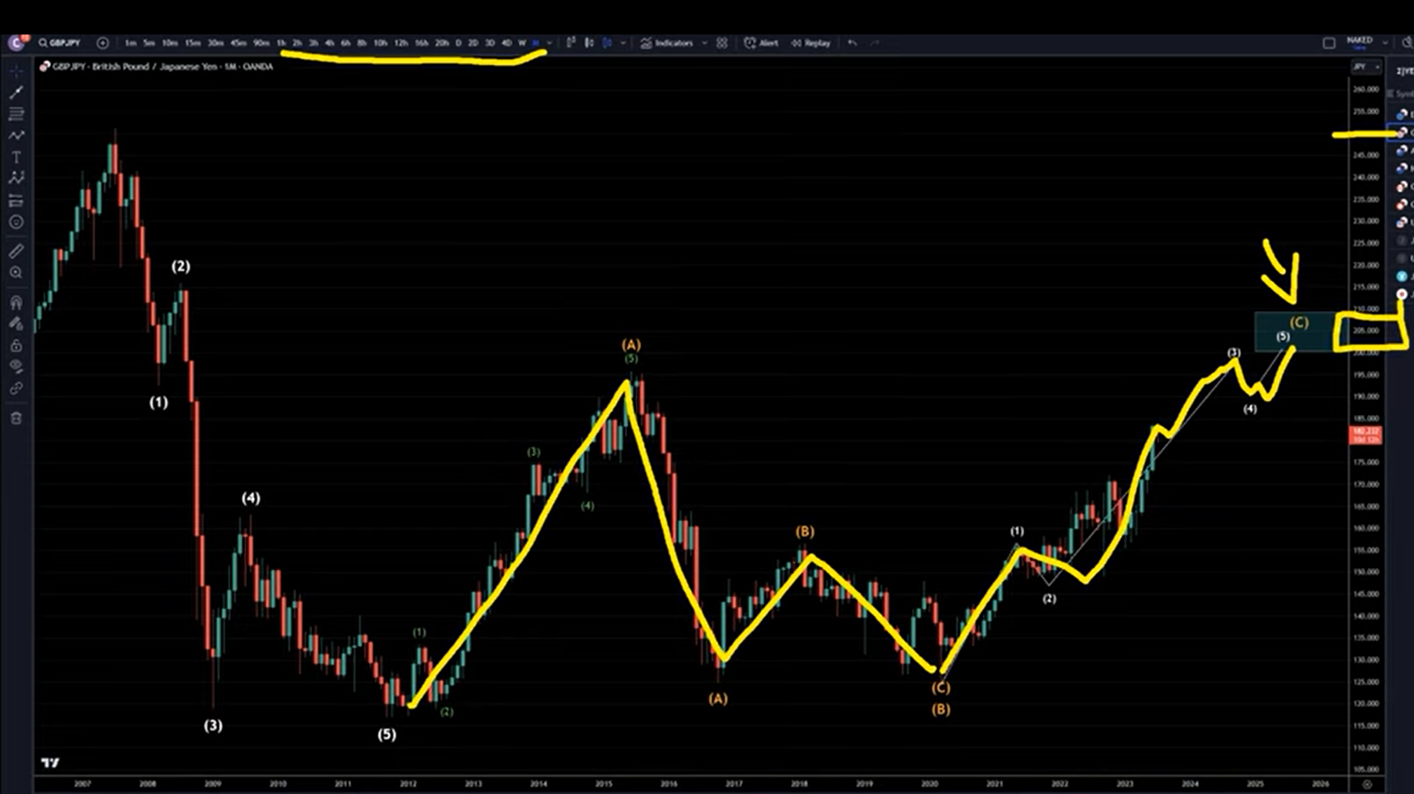This screenshot has height=794, width=1414.
Task: Click the hollow candles chart style icon
Action: tap(607, 43)
